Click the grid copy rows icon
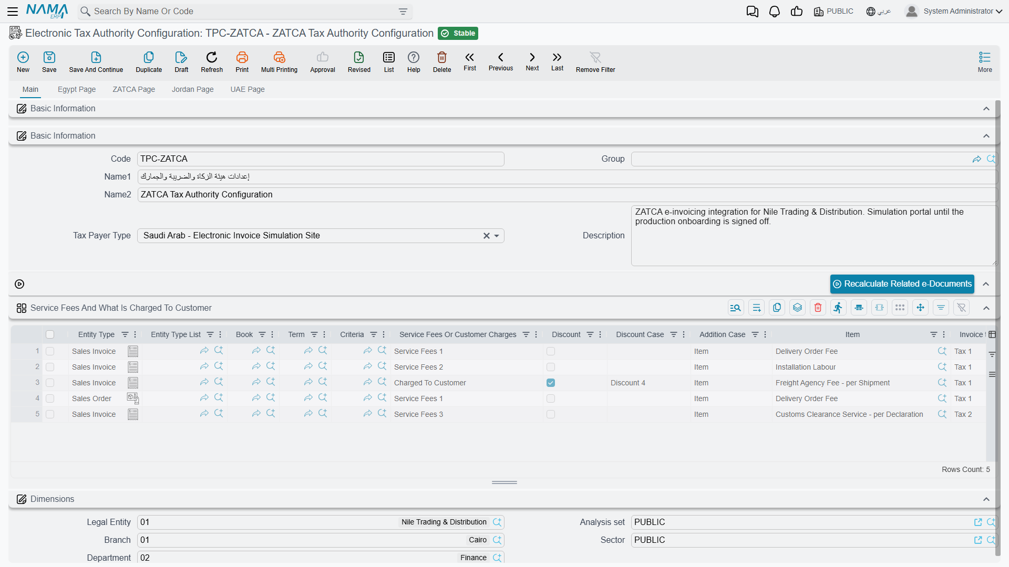This screenshot has height=567, width=1009. [777, 308]
